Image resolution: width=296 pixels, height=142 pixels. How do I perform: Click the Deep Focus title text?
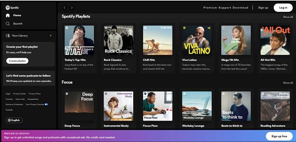(x=72, y=126)
